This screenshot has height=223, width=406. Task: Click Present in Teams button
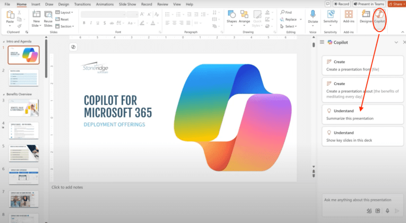click(369, 4)
